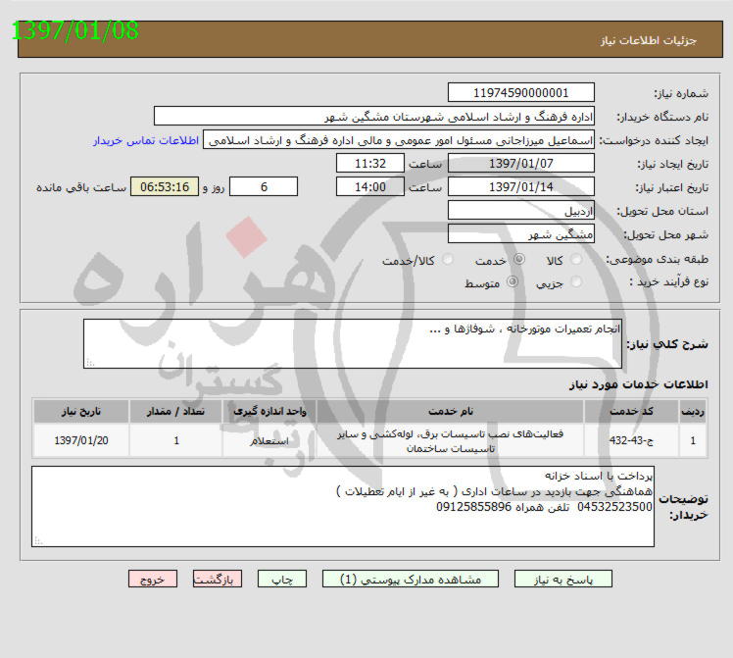Click the جزئیات اطلاعات نیاز page title
733x658 pixels.
click(648, 40)
